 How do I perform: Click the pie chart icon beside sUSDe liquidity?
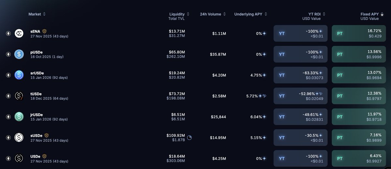(189, 138)
